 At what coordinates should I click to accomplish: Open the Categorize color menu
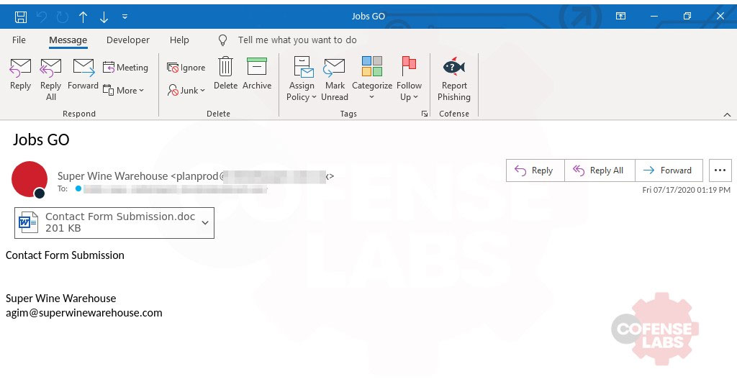coord(372,79)
